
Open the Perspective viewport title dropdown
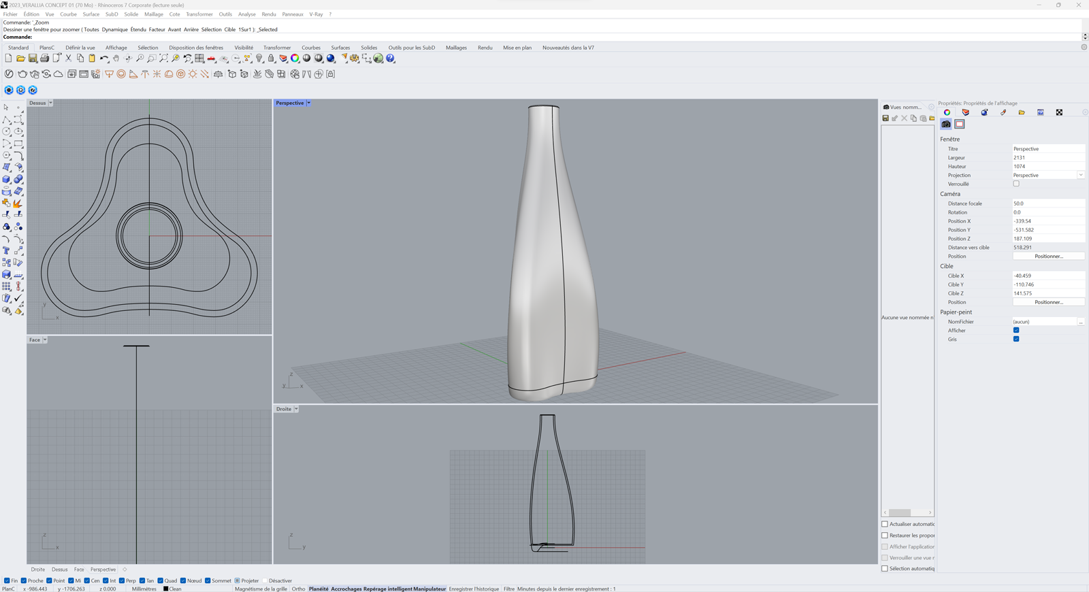(308, 103)
